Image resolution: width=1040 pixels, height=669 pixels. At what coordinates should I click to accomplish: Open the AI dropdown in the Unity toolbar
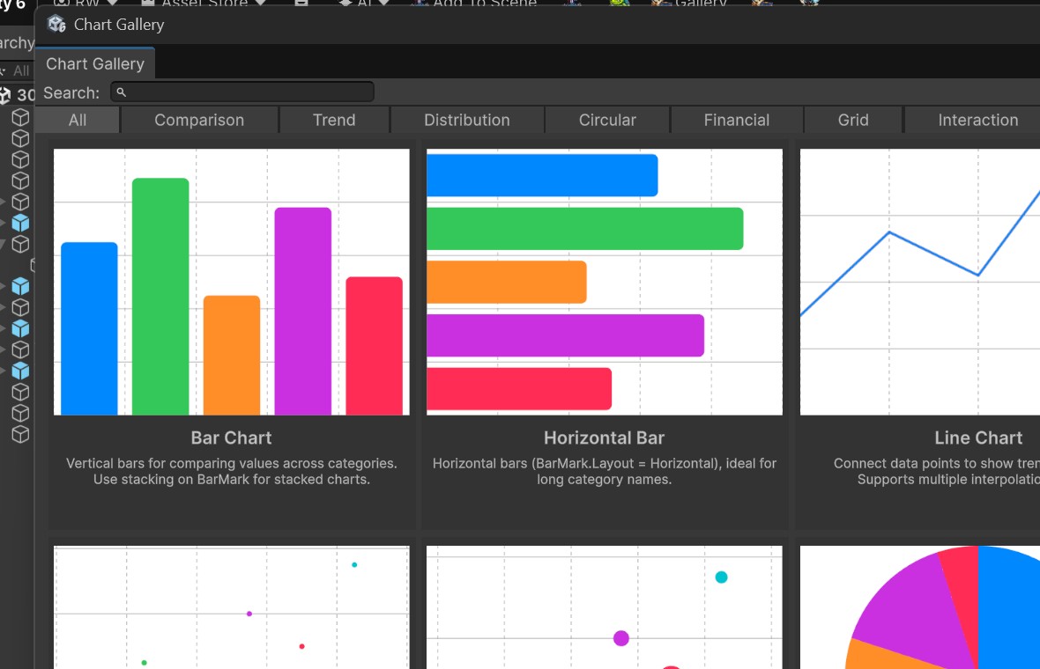(x=364, y=3)
